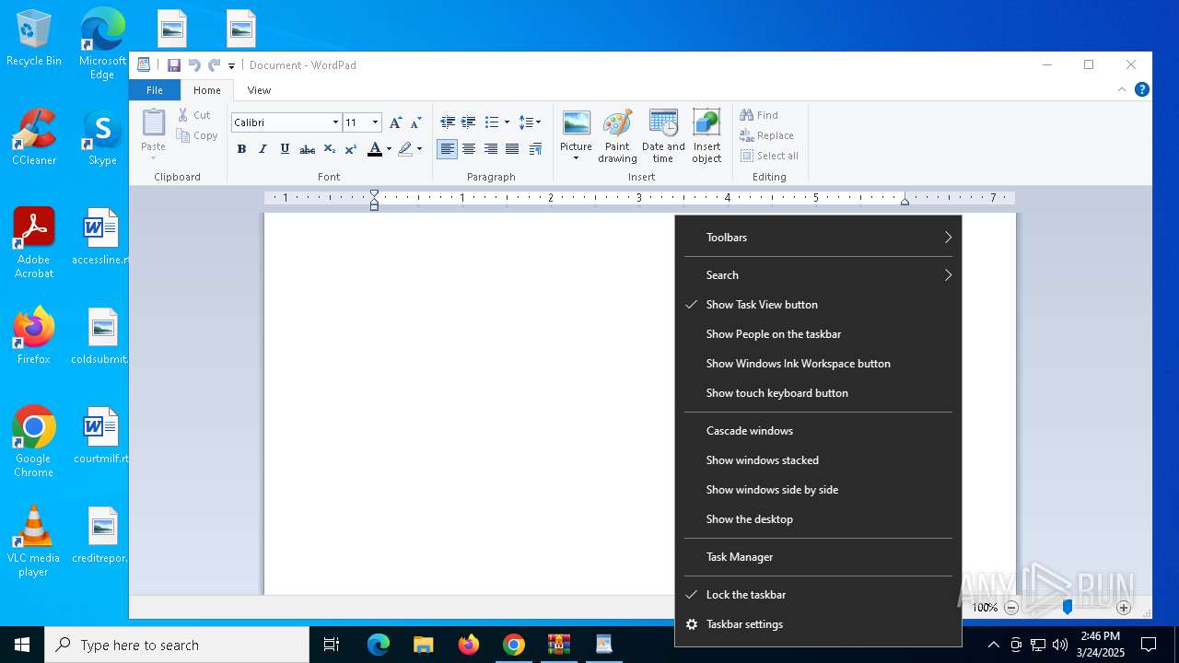This screenshot has width=1179, height=663.
Task: Insert Paint drawing
Action: 617,135
